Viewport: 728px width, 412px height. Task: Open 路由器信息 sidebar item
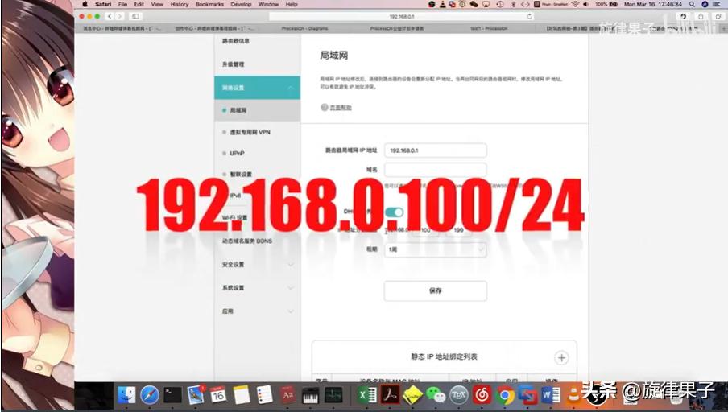tap(236, 41)
